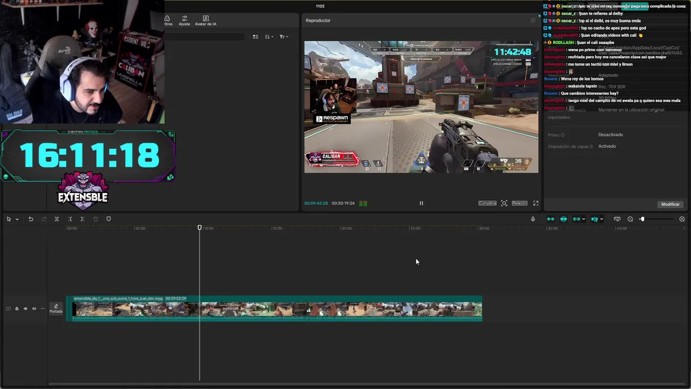Click the redo arrow in timeline toolbar
This screenshot has height=389, width=691.
(44, 219)
